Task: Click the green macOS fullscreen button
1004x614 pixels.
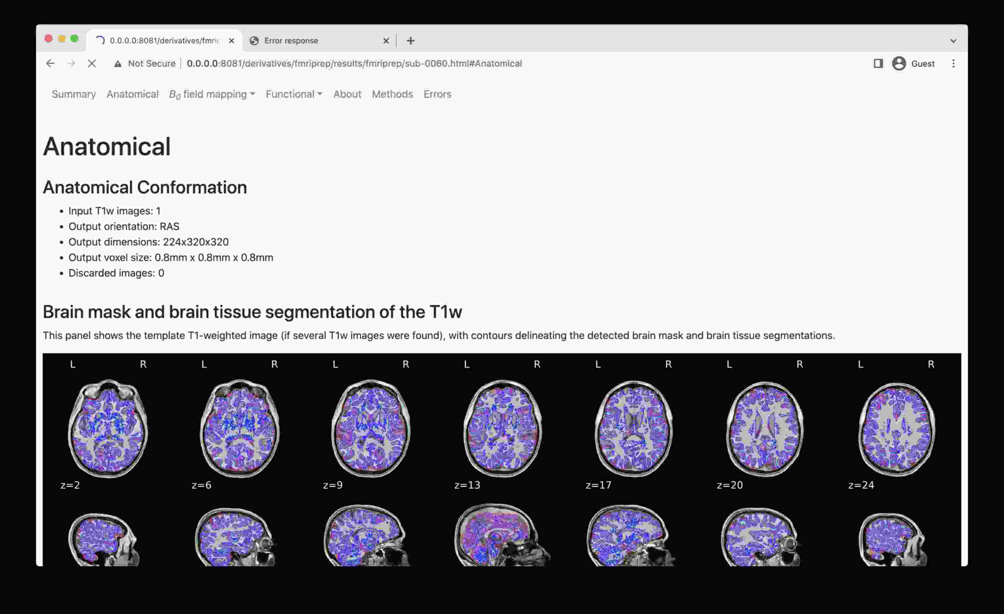Action: tap(74, 39)
